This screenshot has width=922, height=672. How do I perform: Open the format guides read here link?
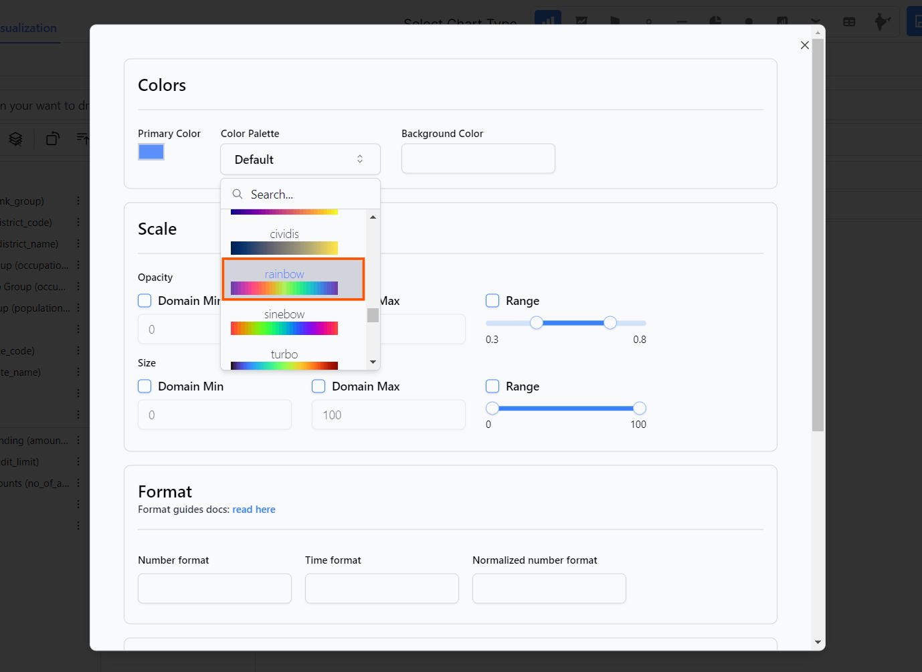click(254, 510)
